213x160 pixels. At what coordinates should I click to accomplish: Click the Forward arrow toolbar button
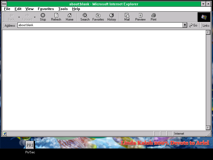click(x=27, y=17)
